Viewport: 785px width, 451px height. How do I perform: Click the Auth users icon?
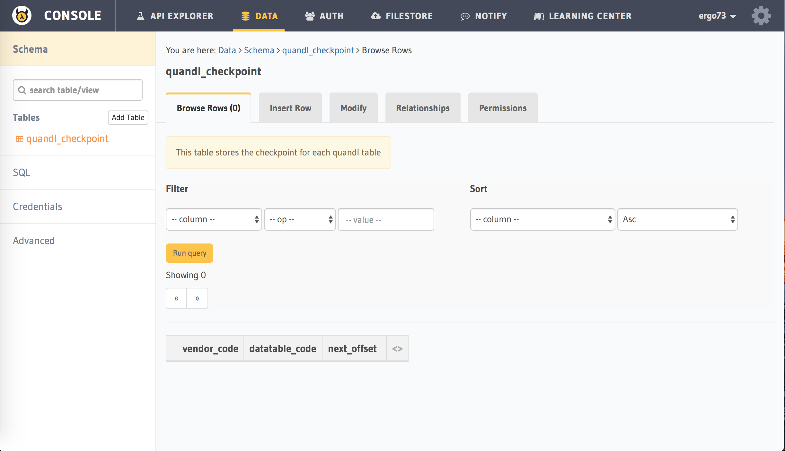coord(310,16)
